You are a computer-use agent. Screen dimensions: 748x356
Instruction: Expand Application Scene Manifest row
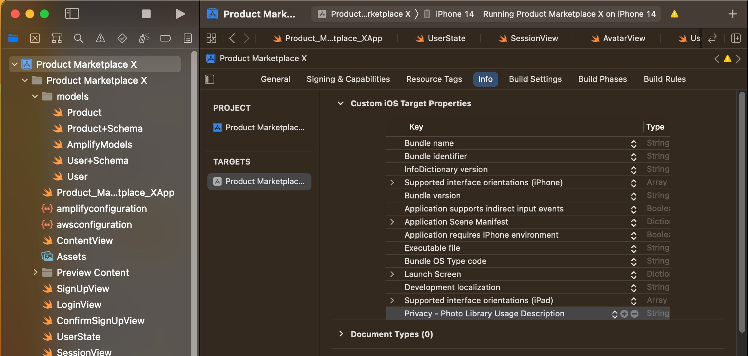pos(392,222)
